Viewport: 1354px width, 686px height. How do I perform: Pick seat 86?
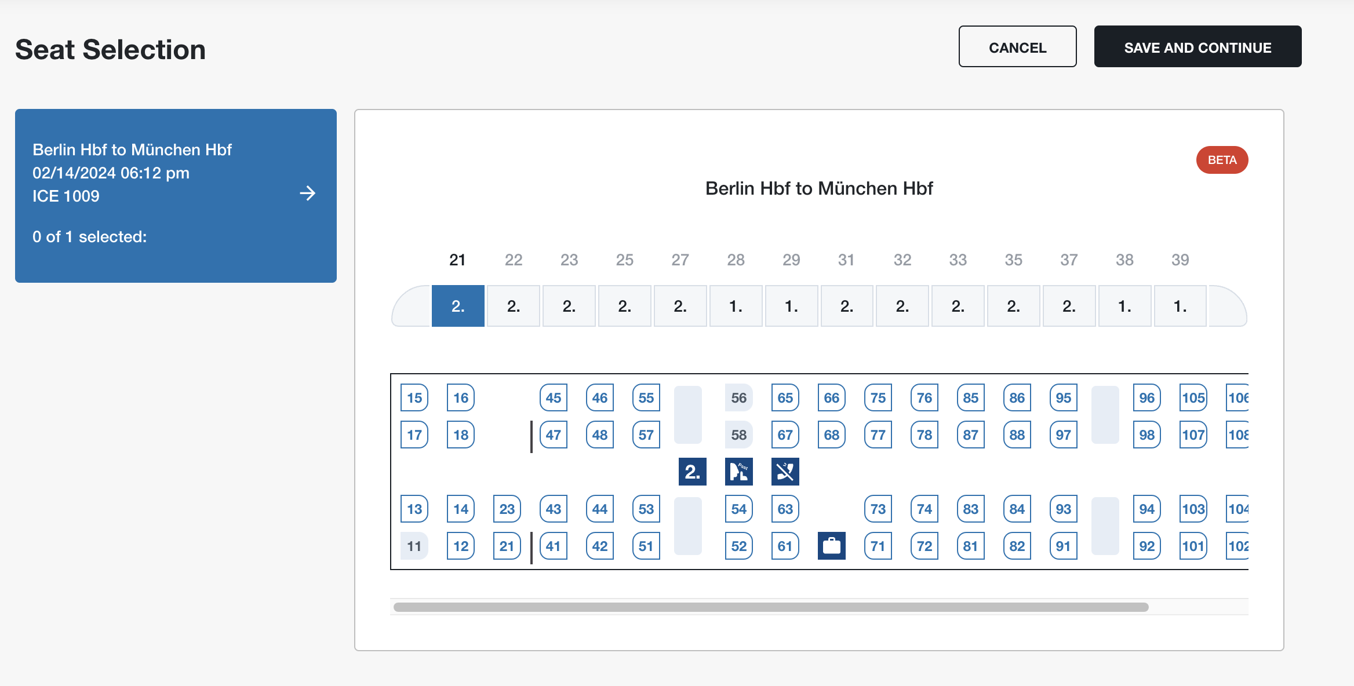coord(1017,397)
